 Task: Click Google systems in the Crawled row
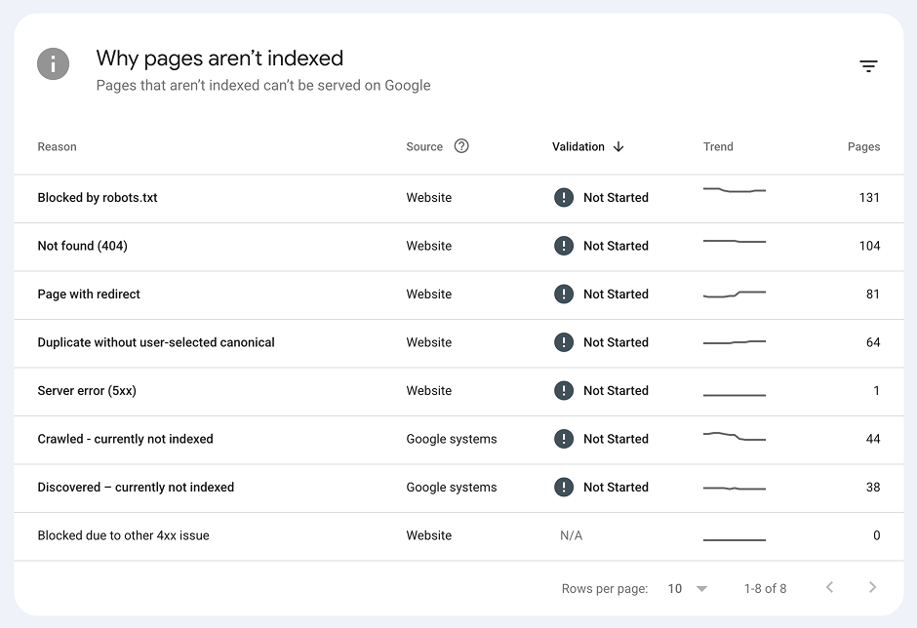pyautogui.click(x=452, y=439)
